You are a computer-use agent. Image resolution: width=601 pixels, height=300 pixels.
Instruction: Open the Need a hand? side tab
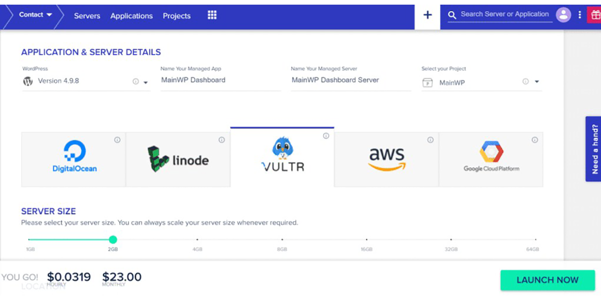click(594, 149)
